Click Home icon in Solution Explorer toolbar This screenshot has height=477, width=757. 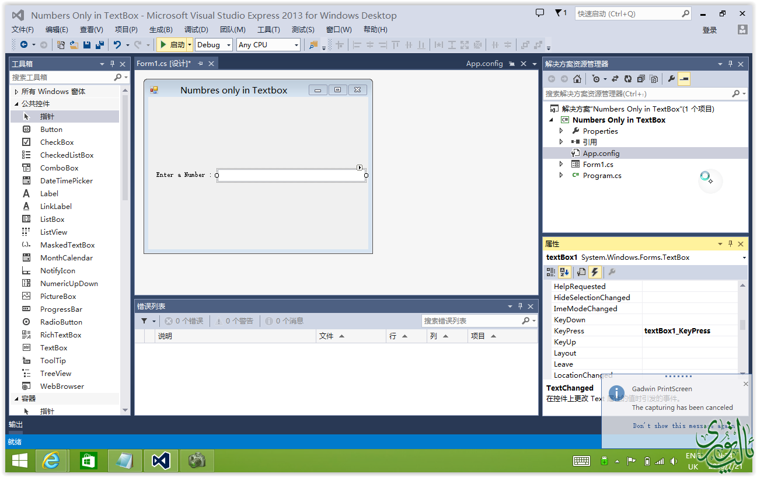coord(577,79)
